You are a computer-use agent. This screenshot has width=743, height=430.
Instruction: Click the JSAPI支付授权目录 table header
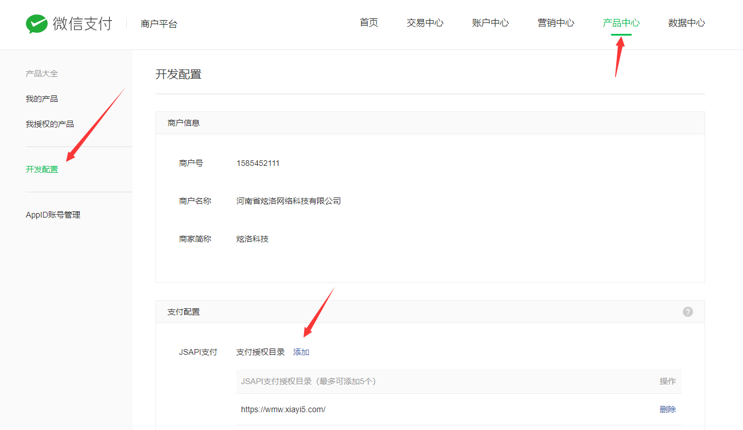pos(309,381)
